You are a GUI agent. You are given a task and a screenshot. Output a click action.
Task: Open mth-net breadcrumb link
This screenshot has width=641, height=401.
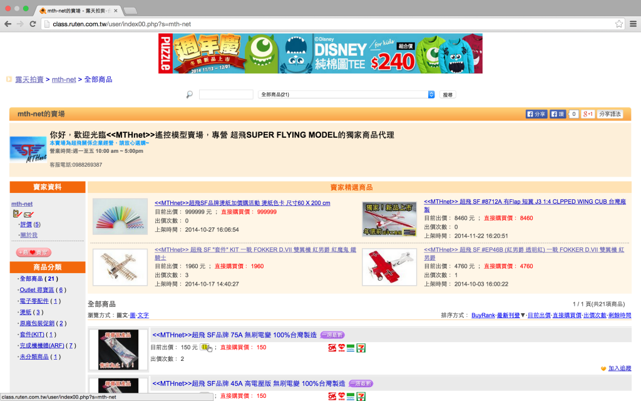pyautogui.click(x=64, y=80)
